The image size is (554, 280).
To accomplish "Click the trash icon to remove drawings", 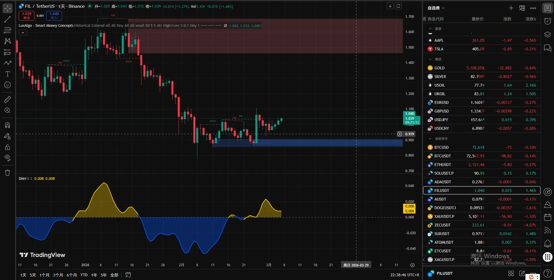I will click(8, 173).
